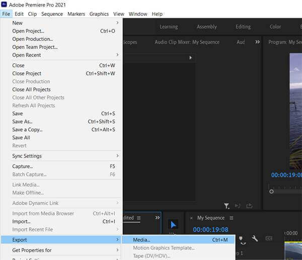This screenshot has height=260, width=302.
Task: Open the Help menu
Action: tap(157, 14)
